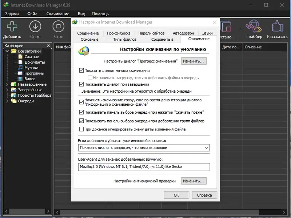Click the IDM icon in settings dialog title

75,22
